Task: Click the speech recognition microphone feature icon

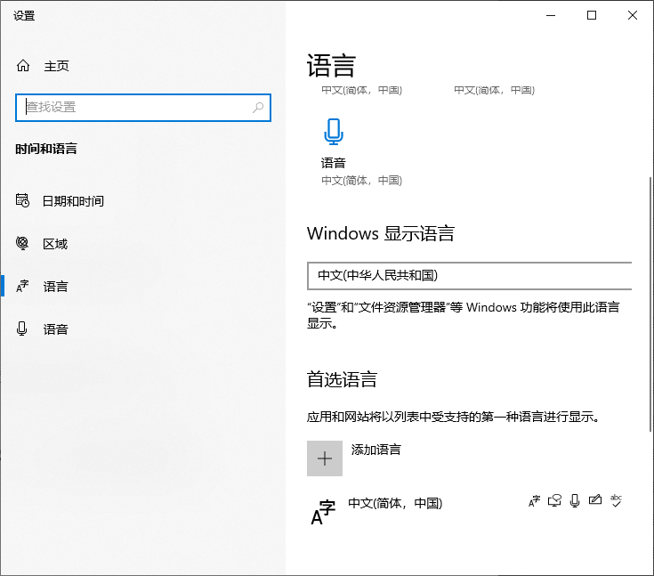Action: click(x=575, y=500)
